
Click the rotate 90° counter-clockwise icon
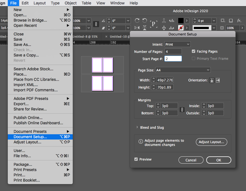pos(144,21)
